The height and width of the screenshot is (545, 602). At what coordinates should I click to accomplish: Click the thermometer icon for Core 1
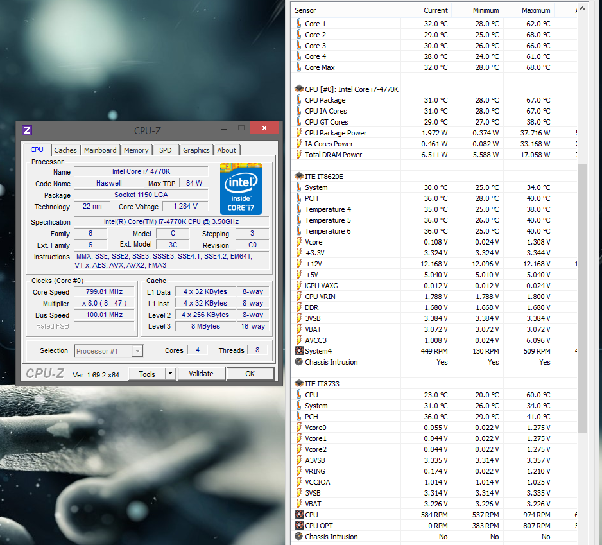pos(298,23)
